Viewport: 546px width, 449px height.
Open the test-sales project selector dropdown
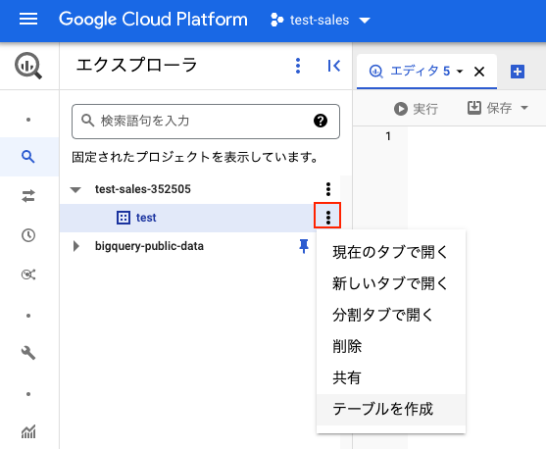pos(321,20)
